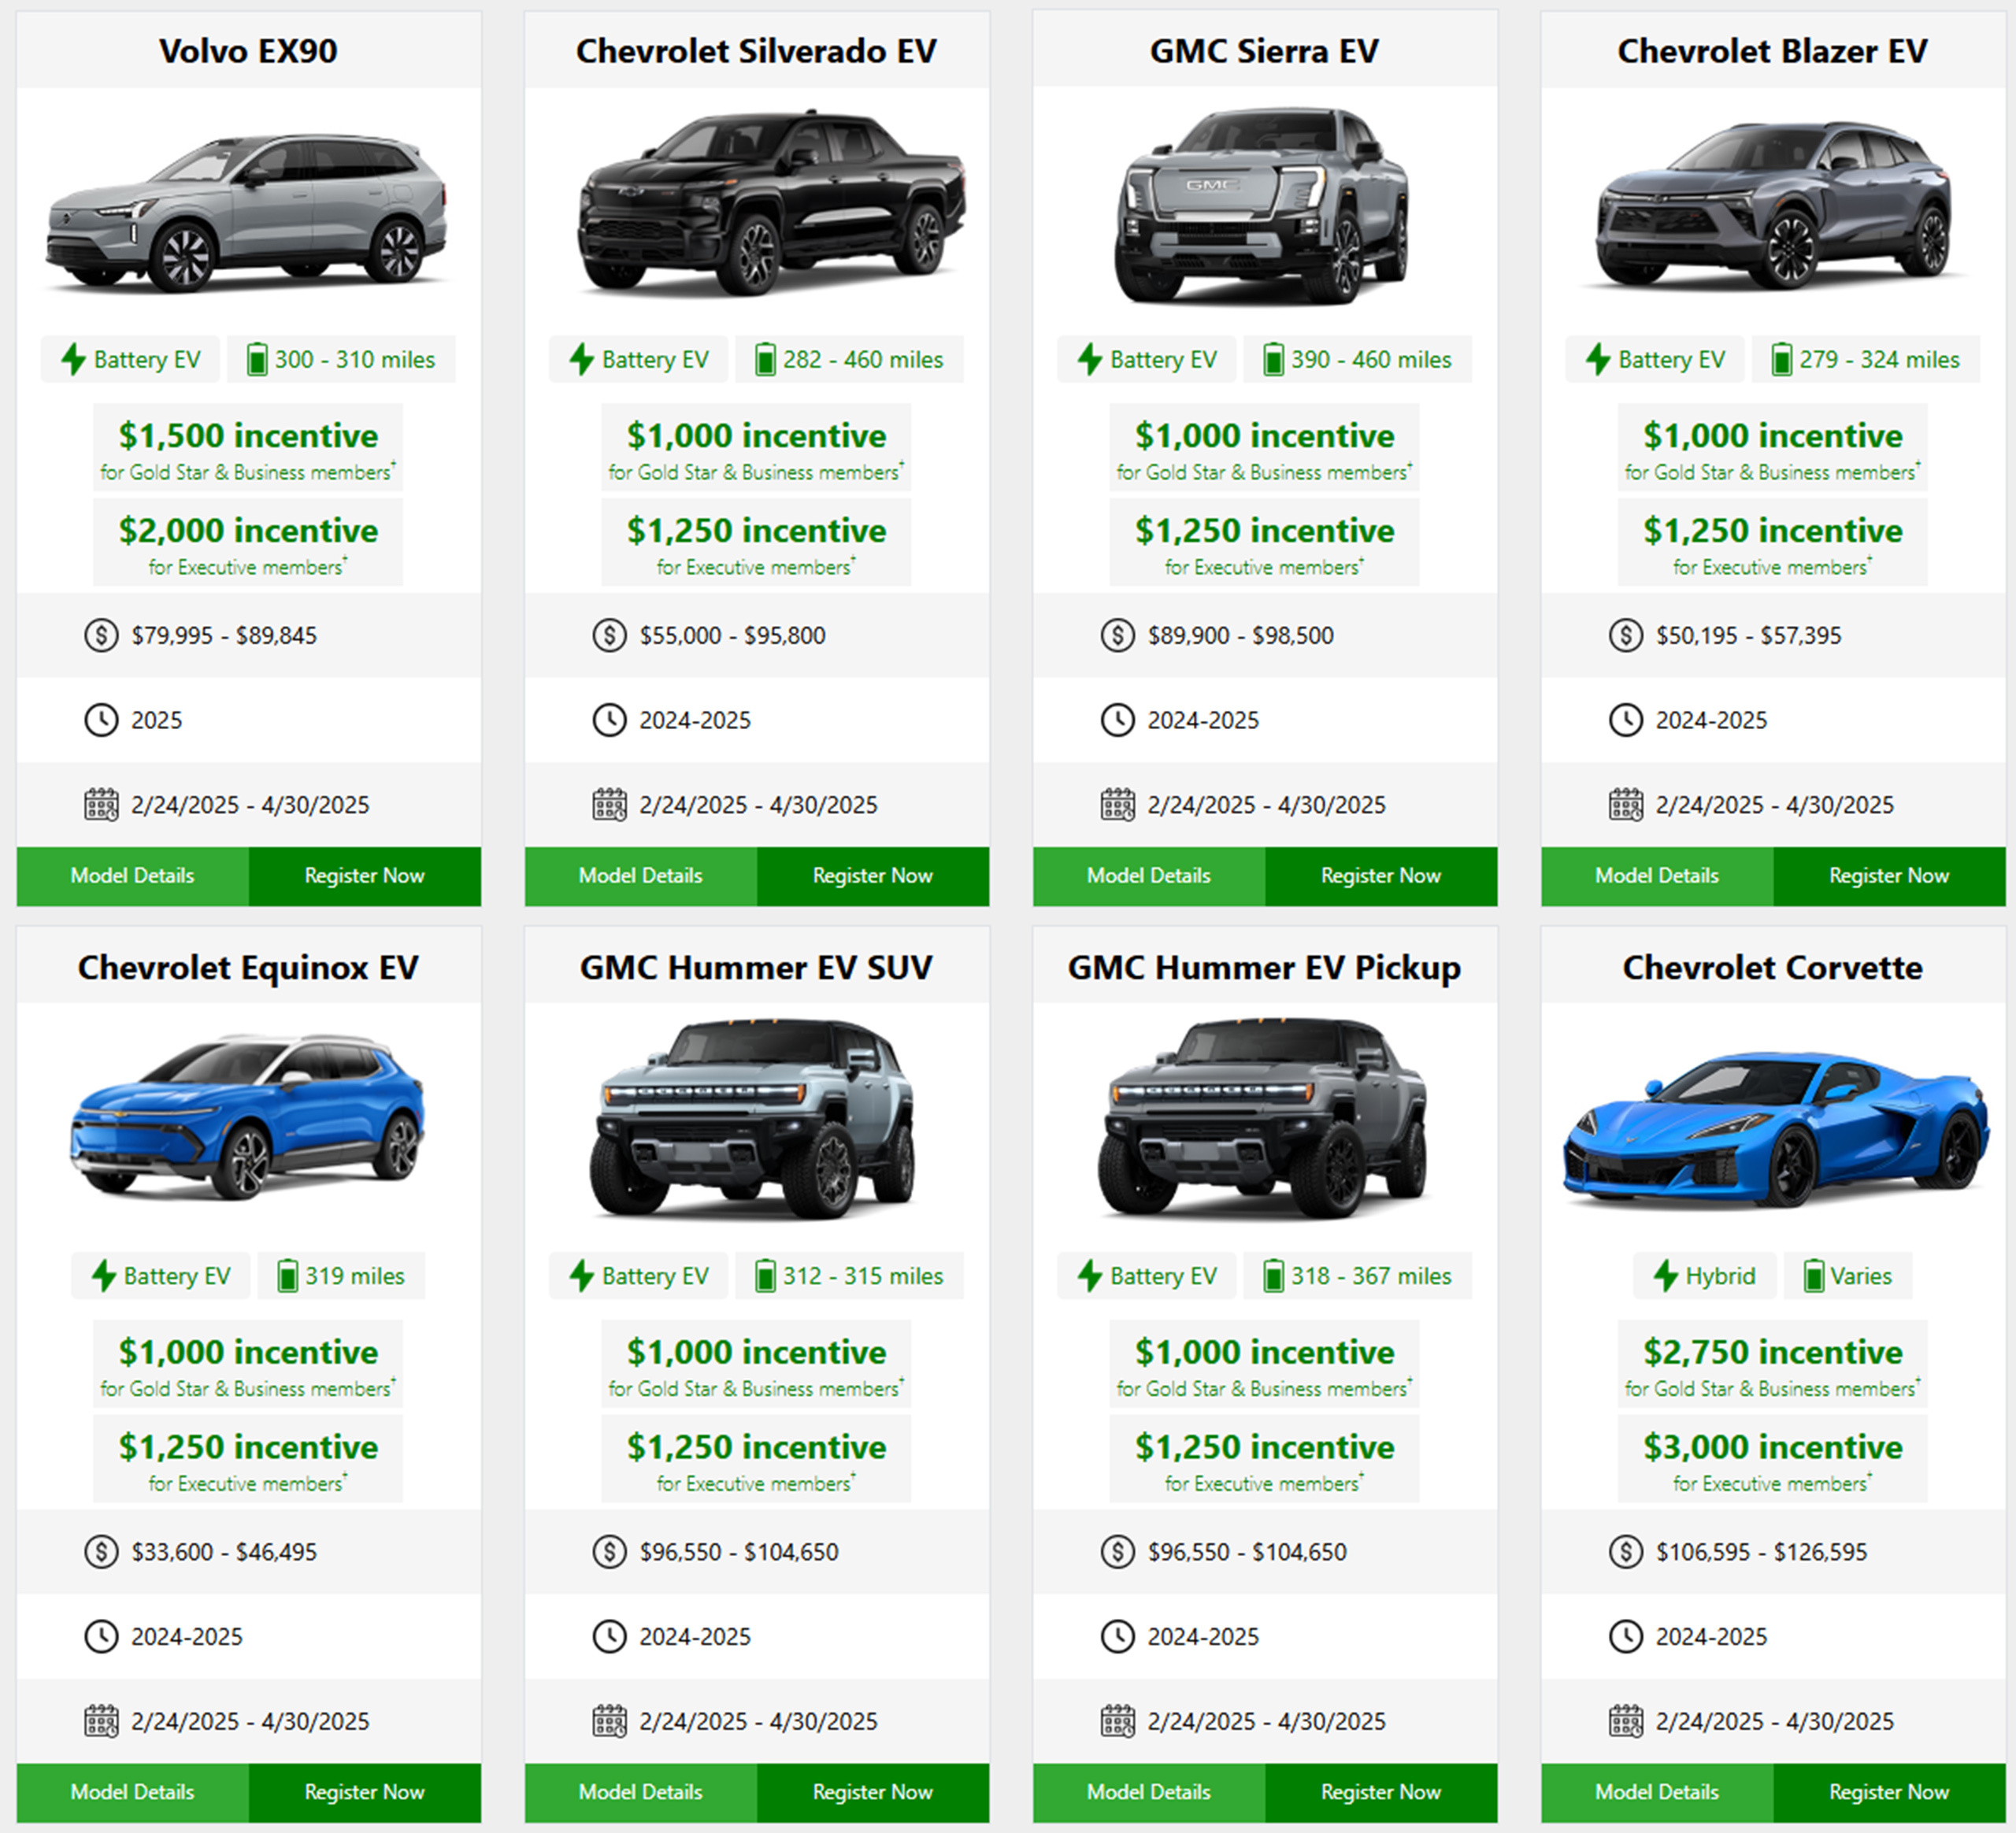Register Now for Chevrolet Corvette
Viewport: 2016px width, 1833px height.
pyautogui.click(x=1888, y=1792)
